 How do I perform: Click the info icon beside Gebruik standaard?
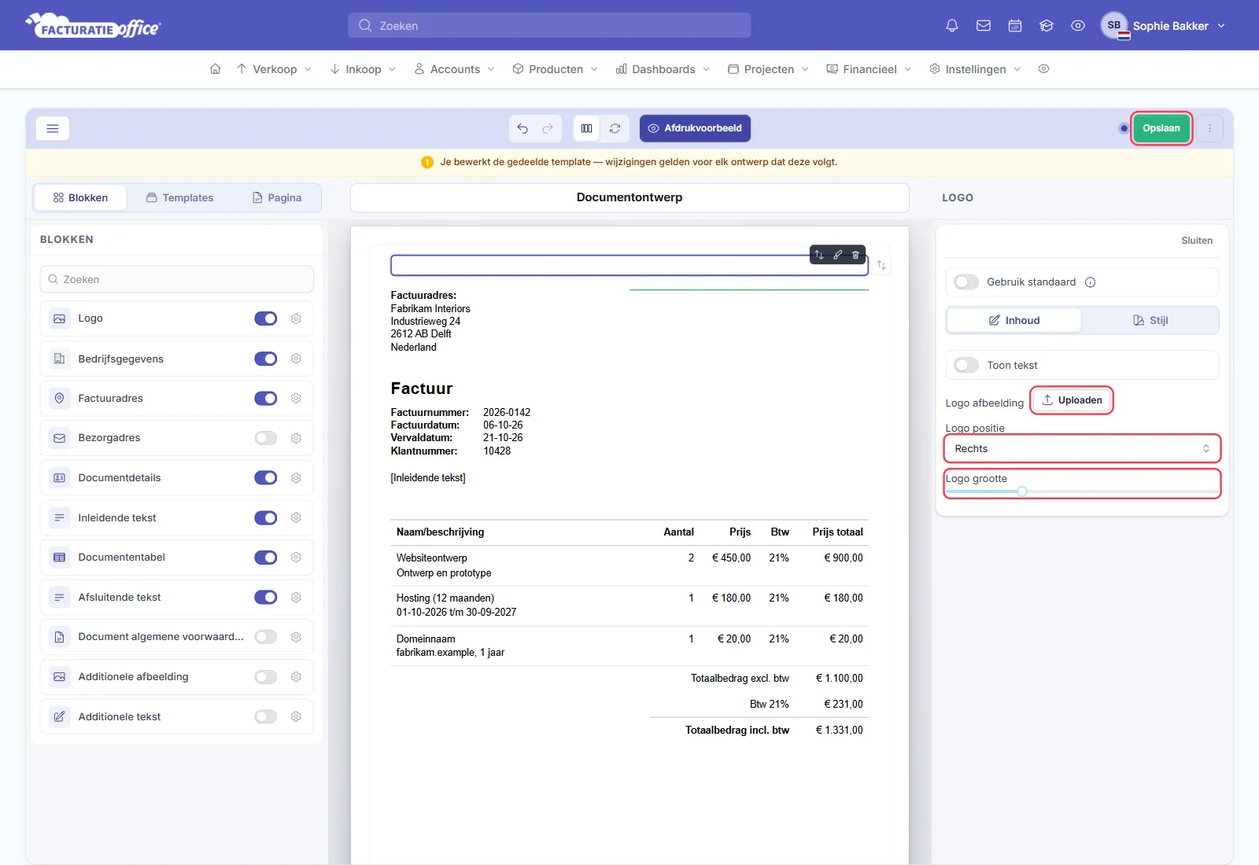[1091, 282]
